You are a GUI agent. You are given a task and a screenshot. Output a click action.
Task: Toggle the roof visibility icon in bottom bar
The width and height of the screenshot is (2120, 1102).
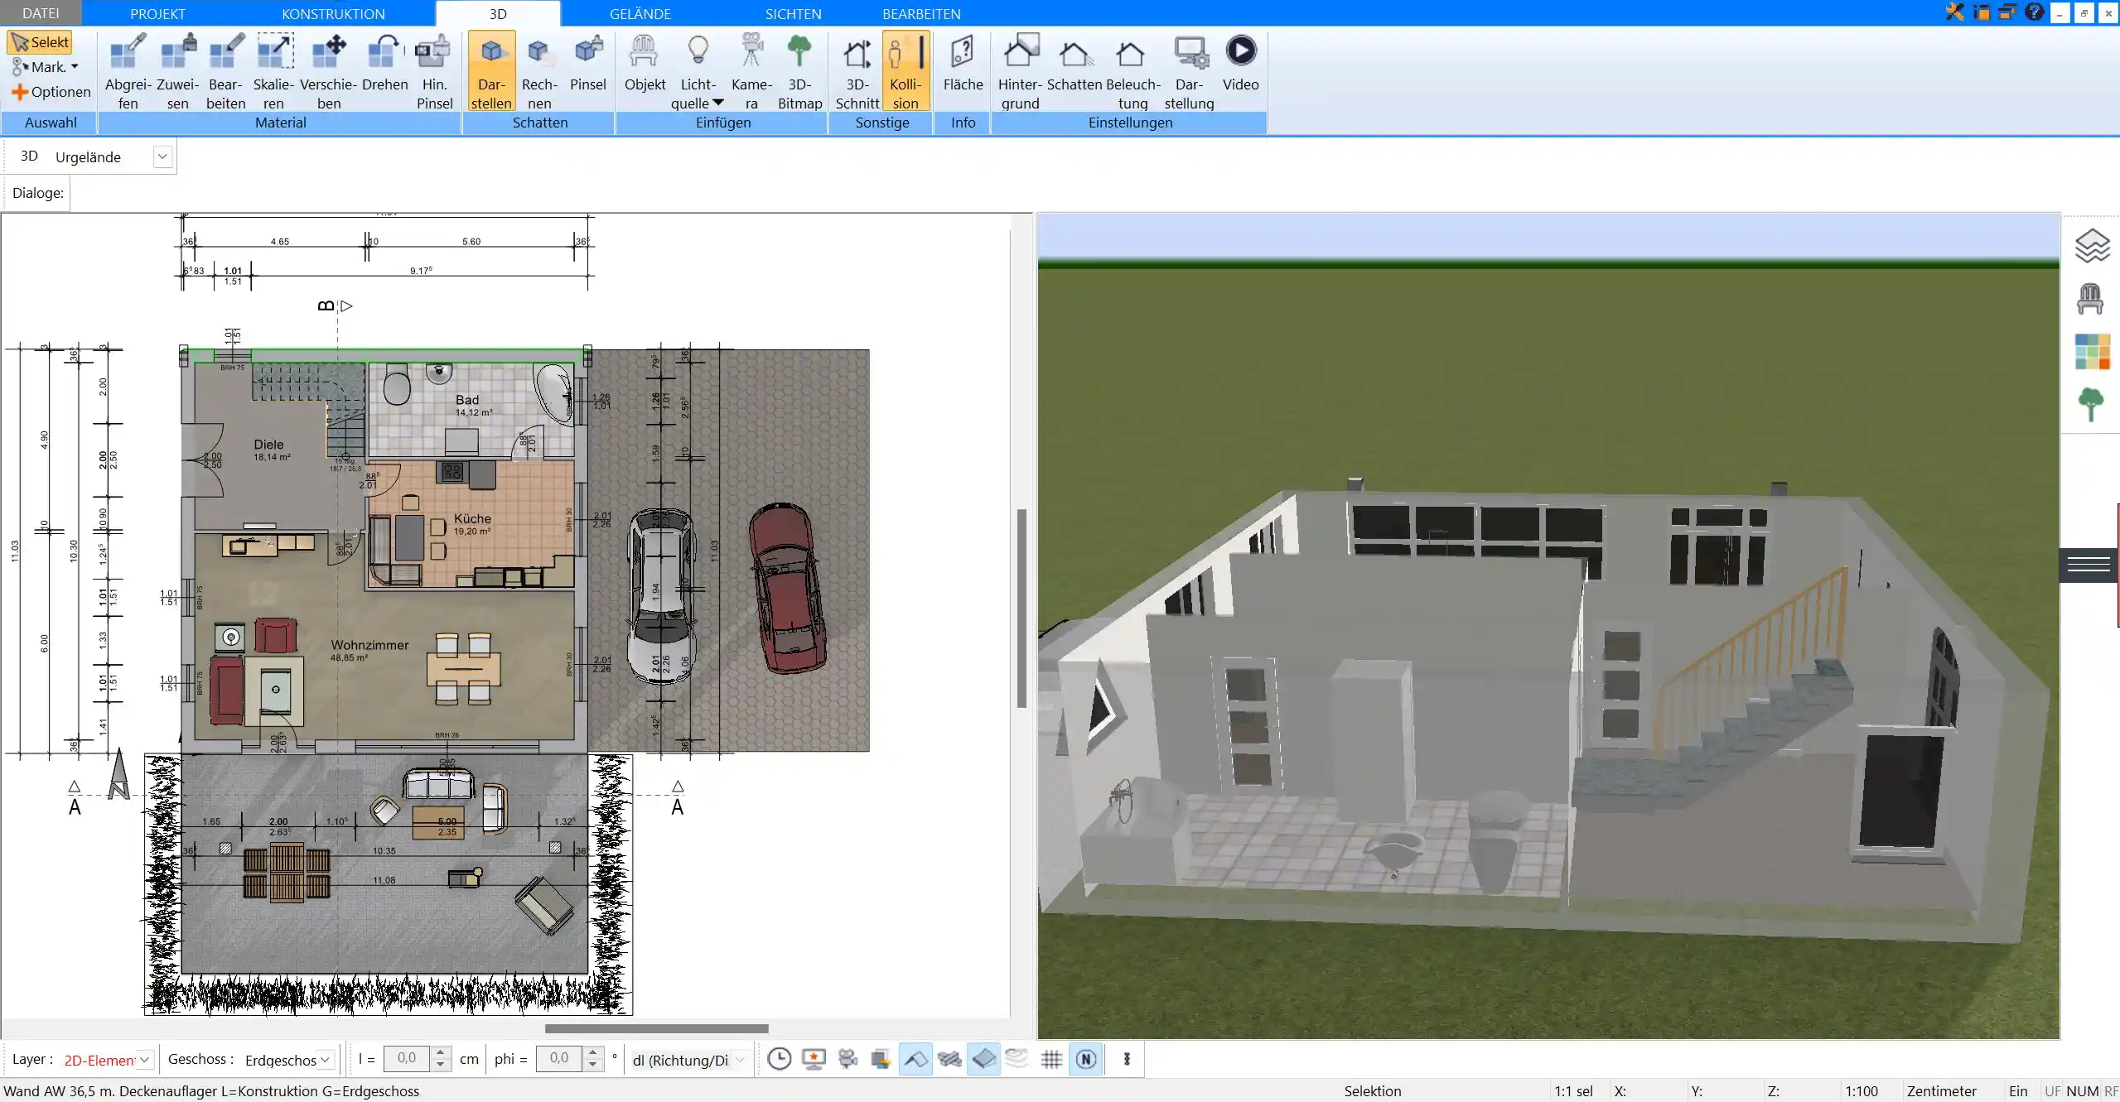[x=915, y=1059]
